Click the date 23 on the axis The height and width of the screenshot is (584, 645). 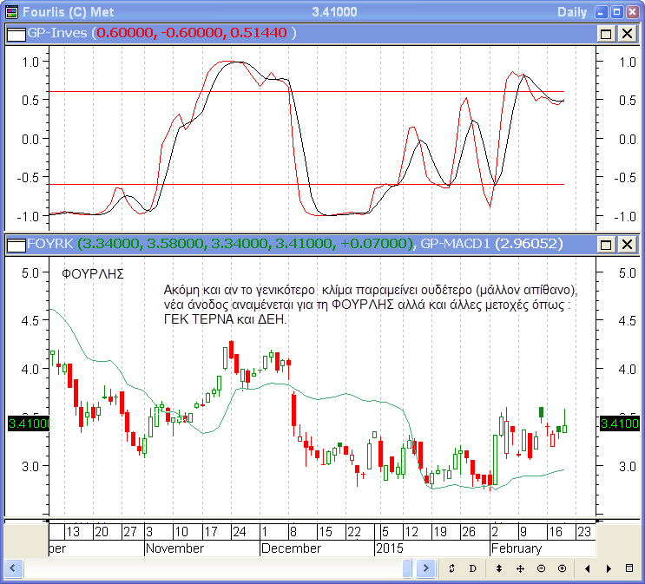pos(584,532)
